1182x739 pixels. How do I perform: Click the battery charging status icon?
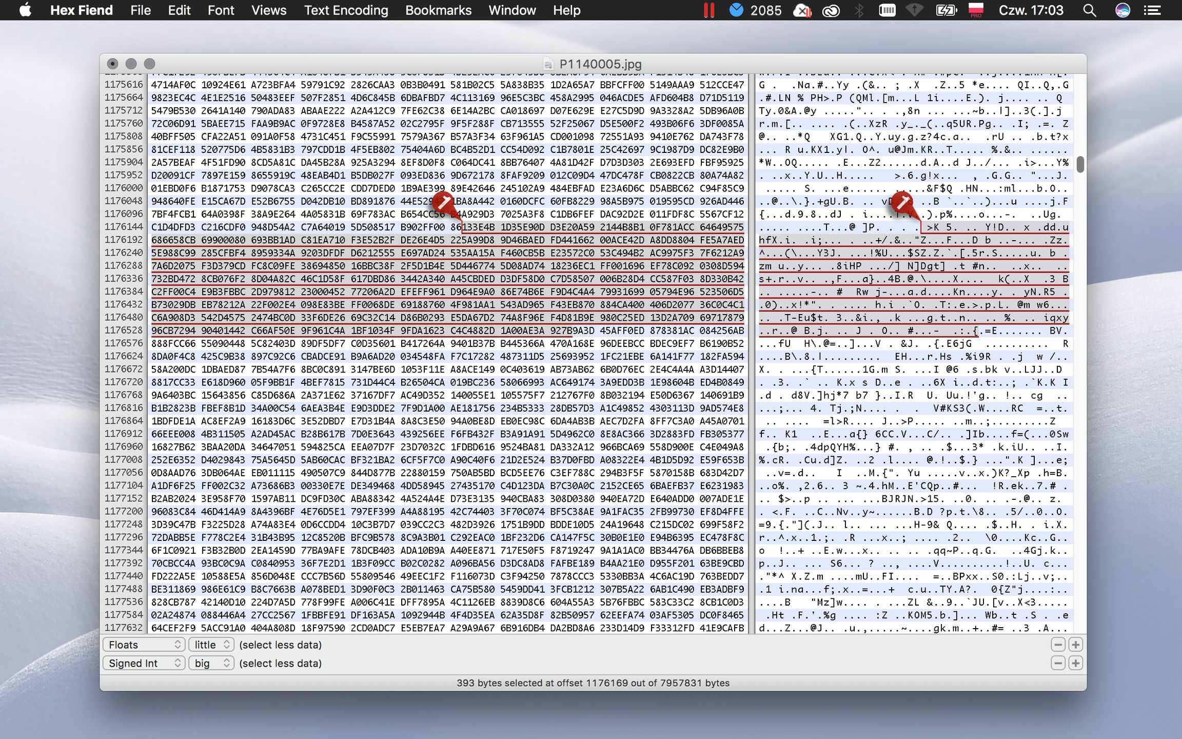click(946, 10)
